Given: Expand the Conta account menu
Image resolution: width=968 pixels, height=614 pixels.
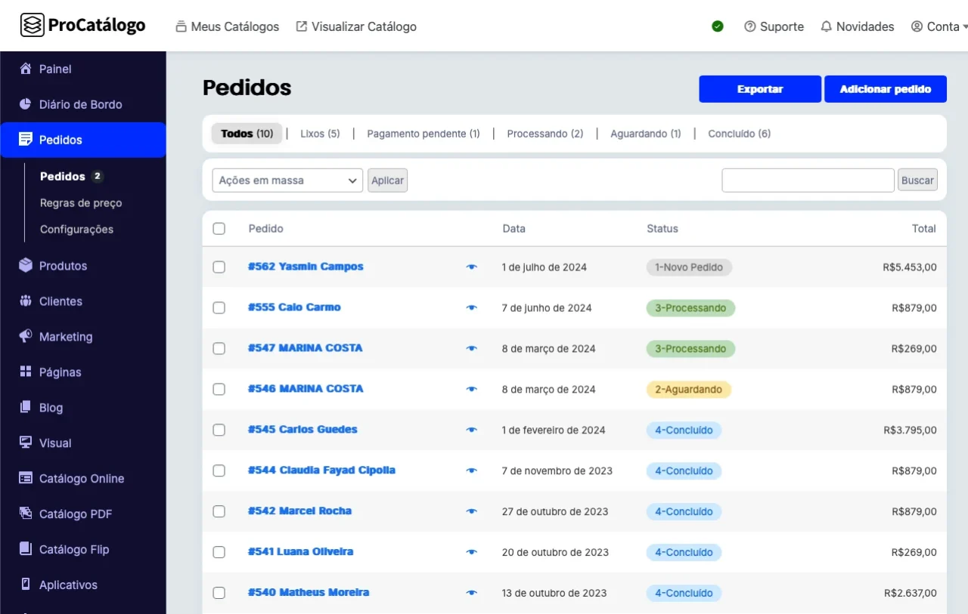Looking at the screenshot, I should click(x=939, y=26).
